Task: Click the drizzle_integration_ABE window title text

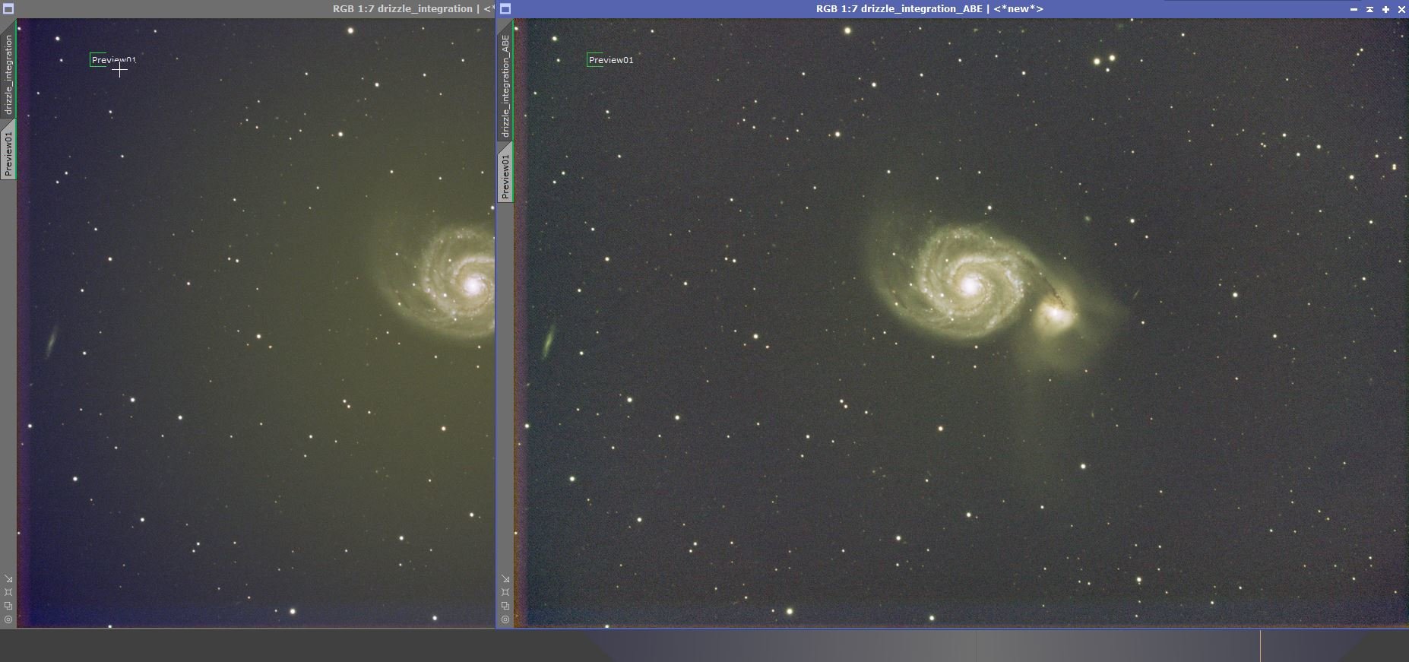Action: pyautogui.click(x=929, y=9)
